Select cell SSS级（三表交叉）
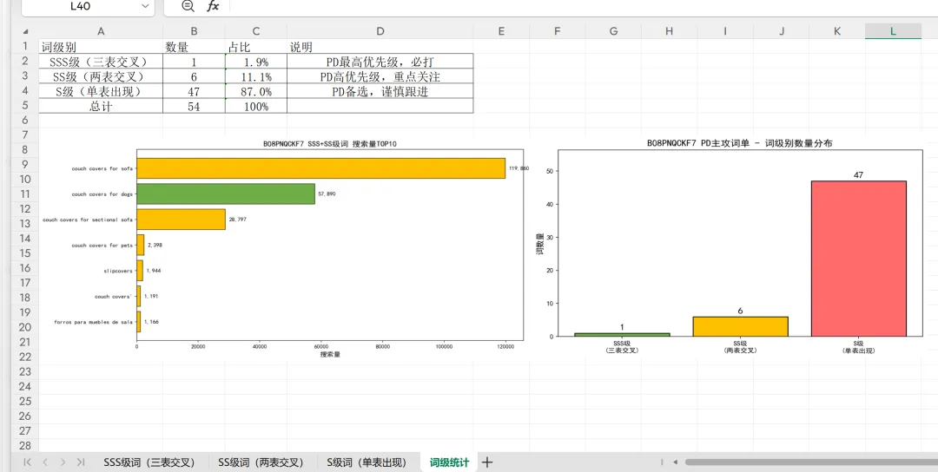This screenshot has width=938, height=472. coord(101,61)
